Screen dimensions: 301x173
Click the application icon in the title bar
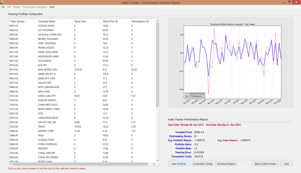[x=2, y=2]
